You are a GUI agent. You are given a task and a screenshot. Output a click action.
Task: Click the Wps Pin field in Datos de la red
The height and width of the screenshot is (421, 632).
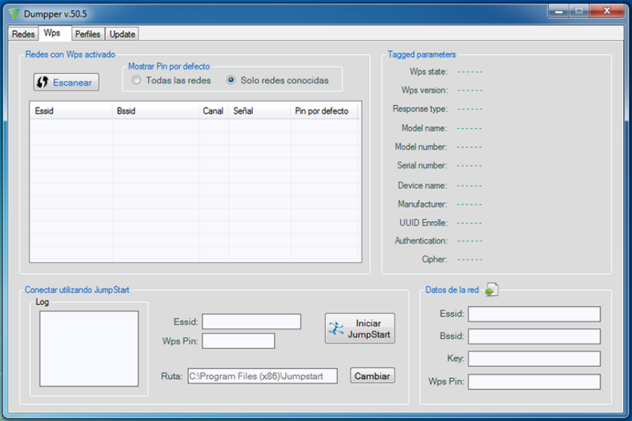coord(534,382)
